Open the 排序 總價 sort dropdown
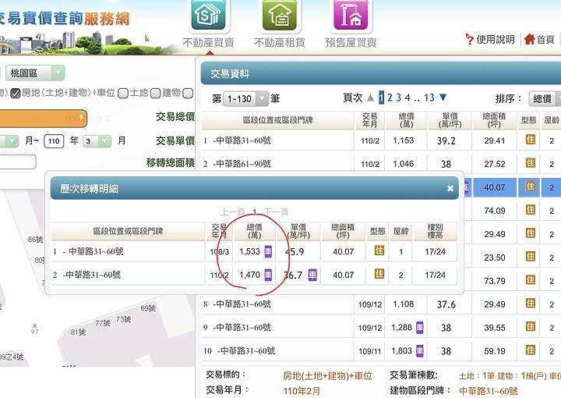Screen dimensions: 561x398 tap(545, 98)
